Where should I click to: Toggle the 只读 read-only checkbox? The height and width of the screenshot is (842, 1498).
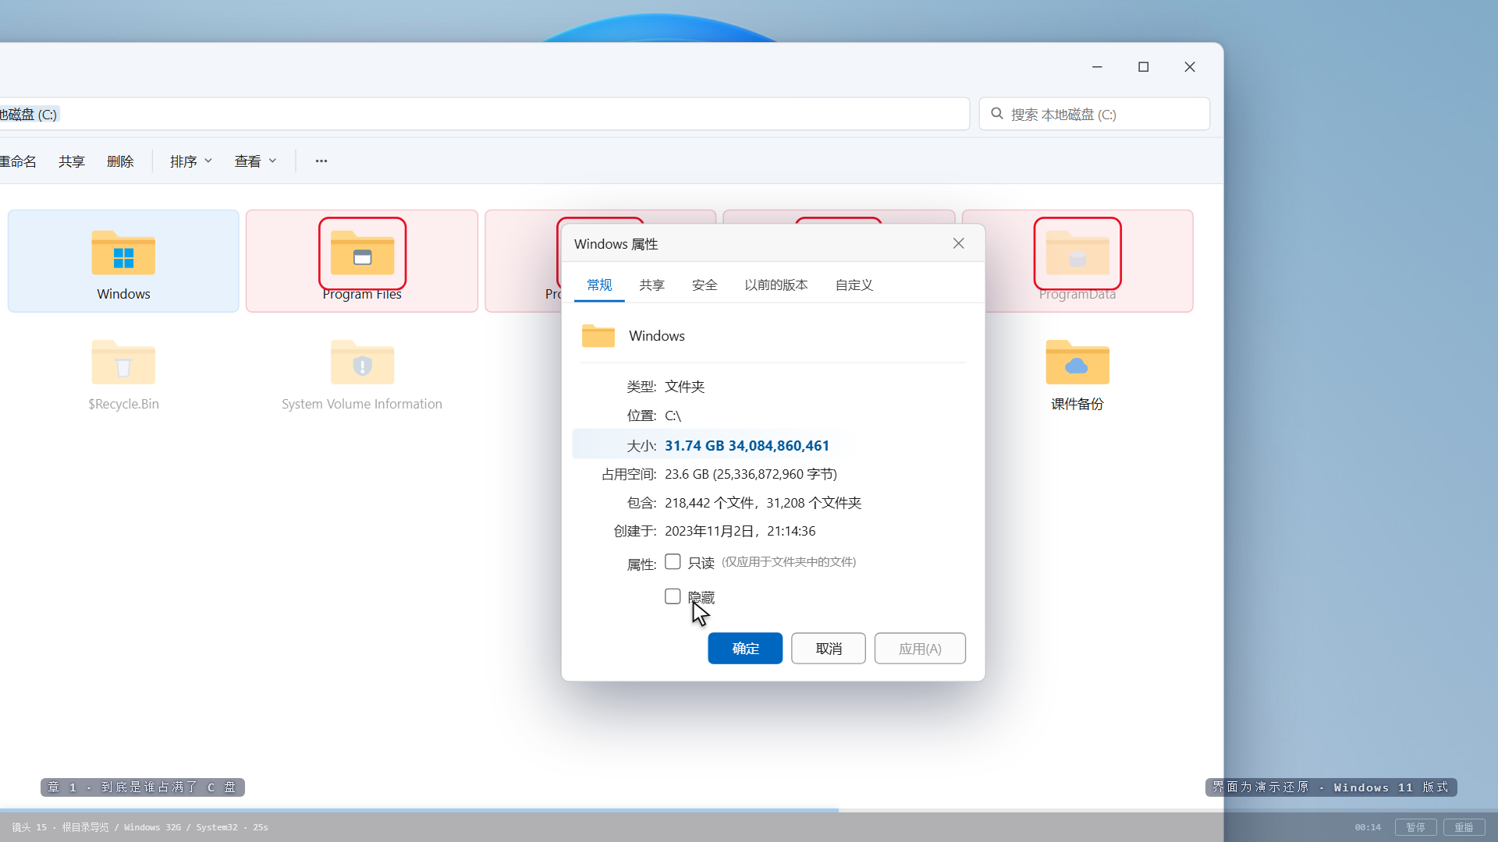673,561
